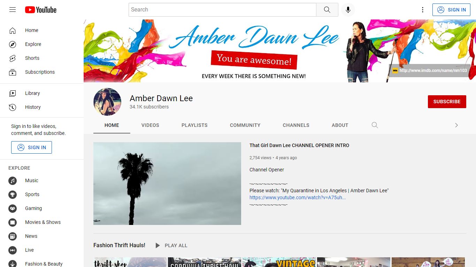Open the Goodwill Thrift Haul thumbnail
This screenshot has height=267, width=476.
205,262
